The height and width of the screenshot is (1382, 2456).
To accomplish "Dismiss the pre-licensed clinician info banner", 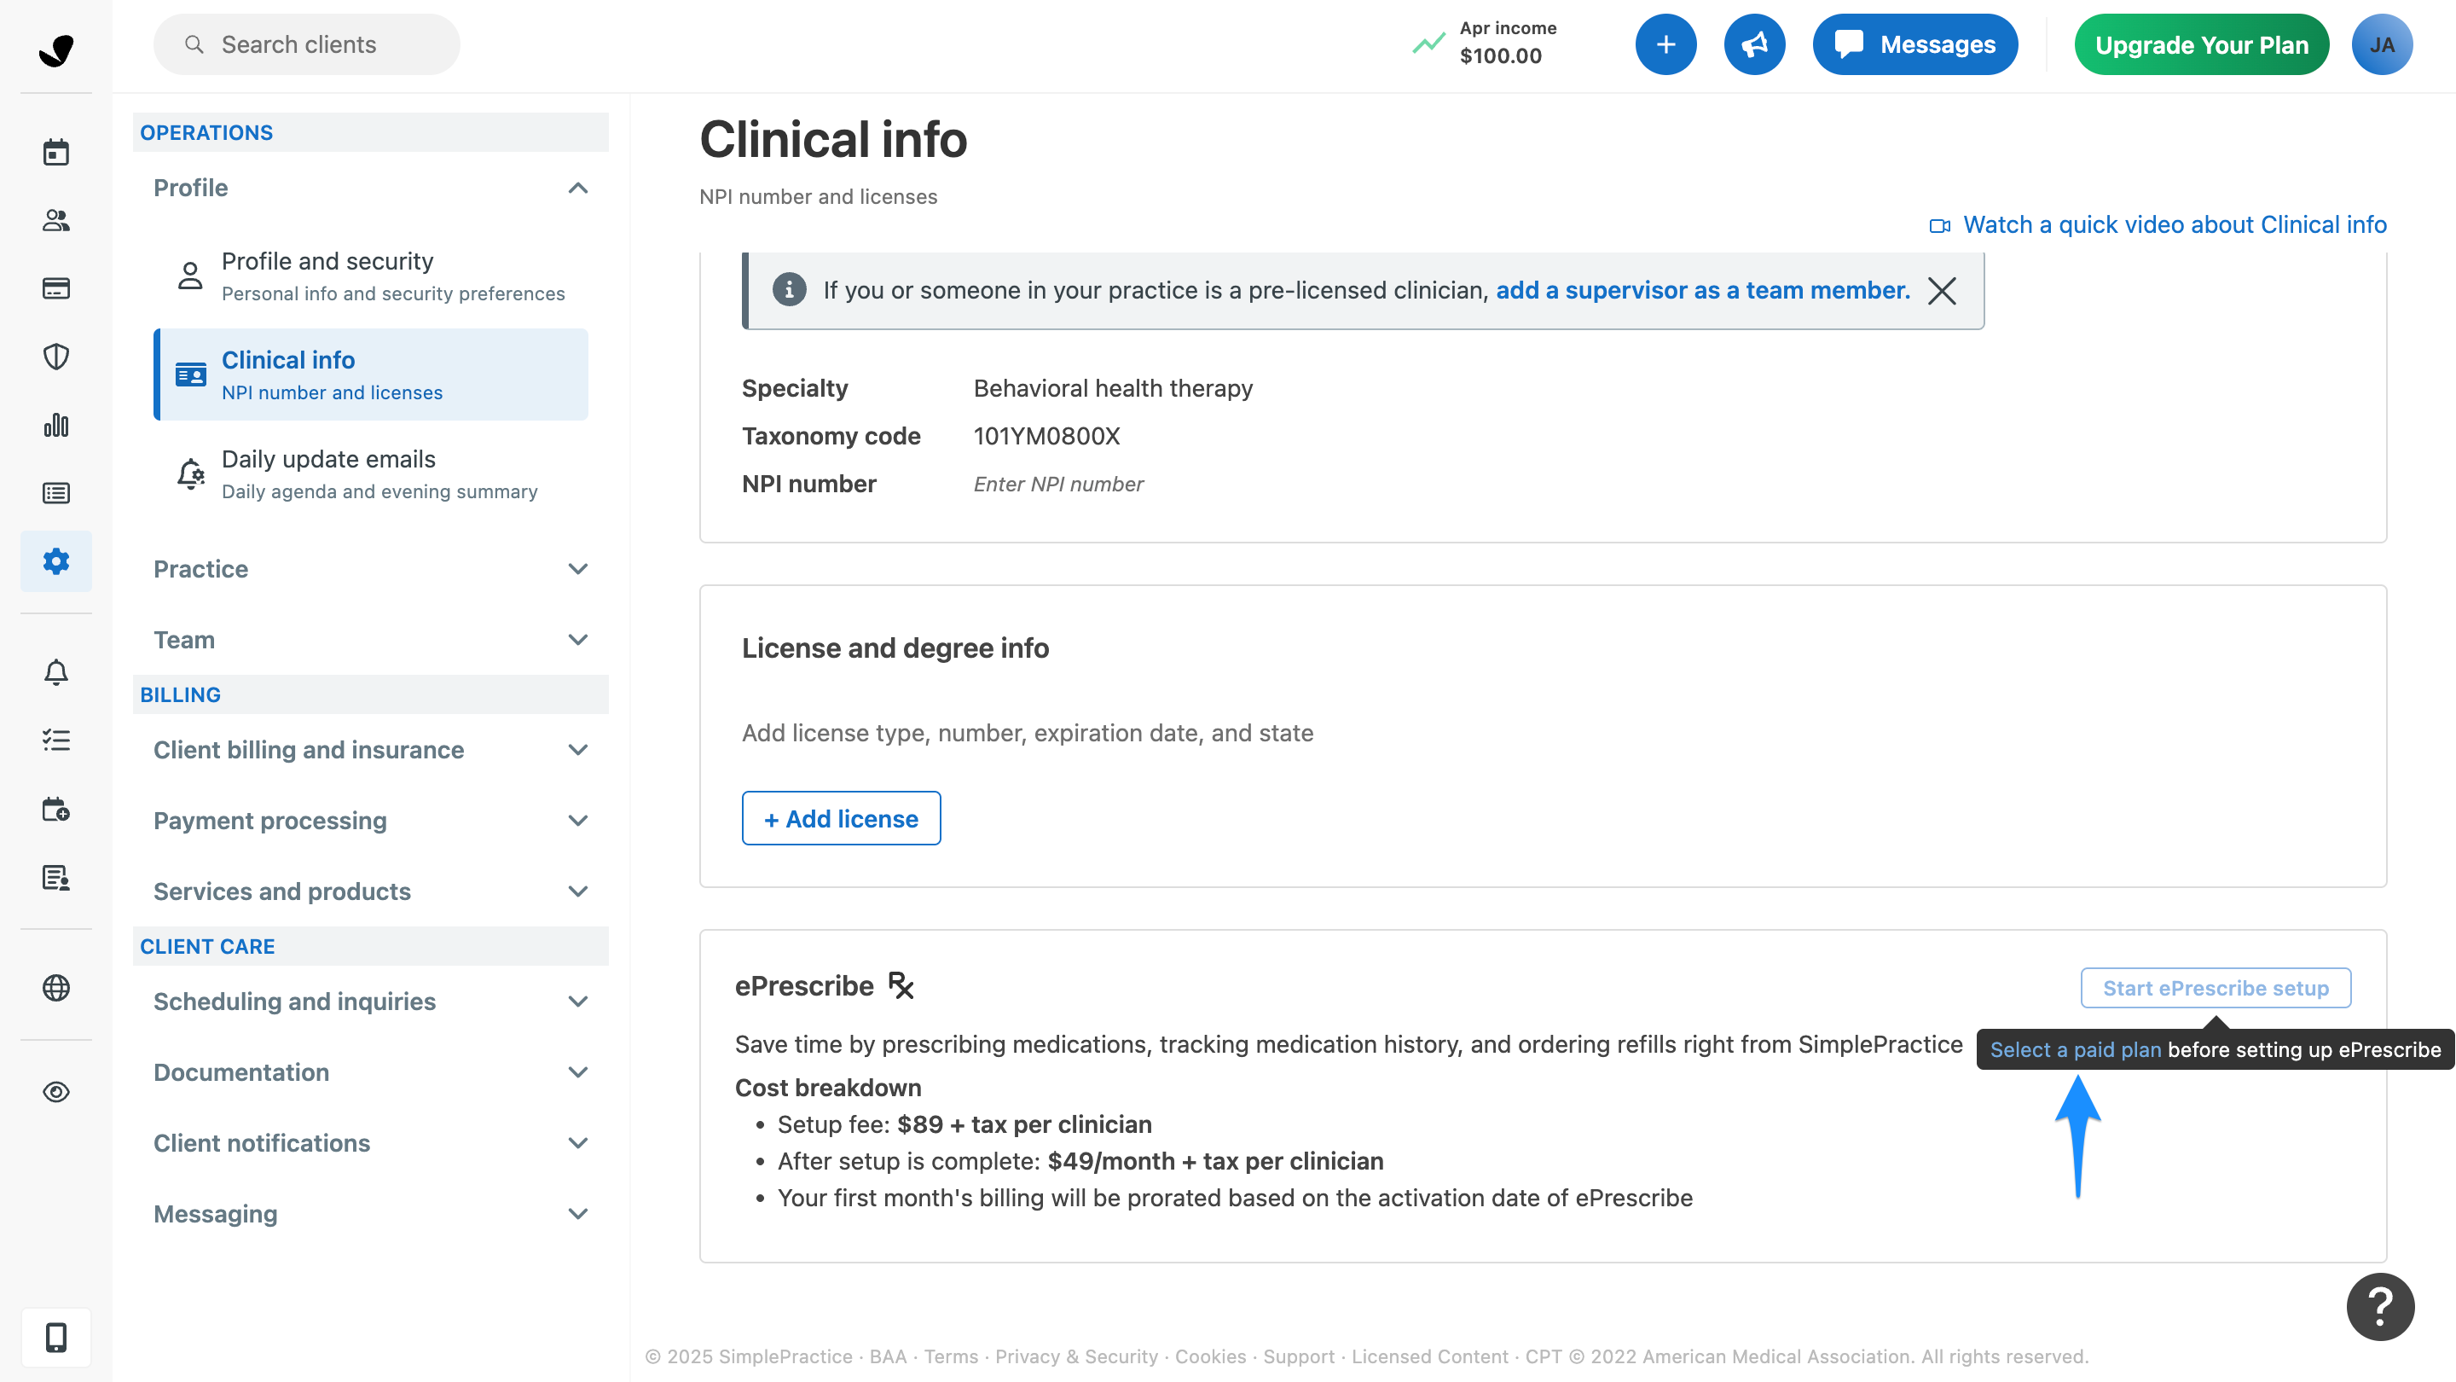I will point(1941,290).
